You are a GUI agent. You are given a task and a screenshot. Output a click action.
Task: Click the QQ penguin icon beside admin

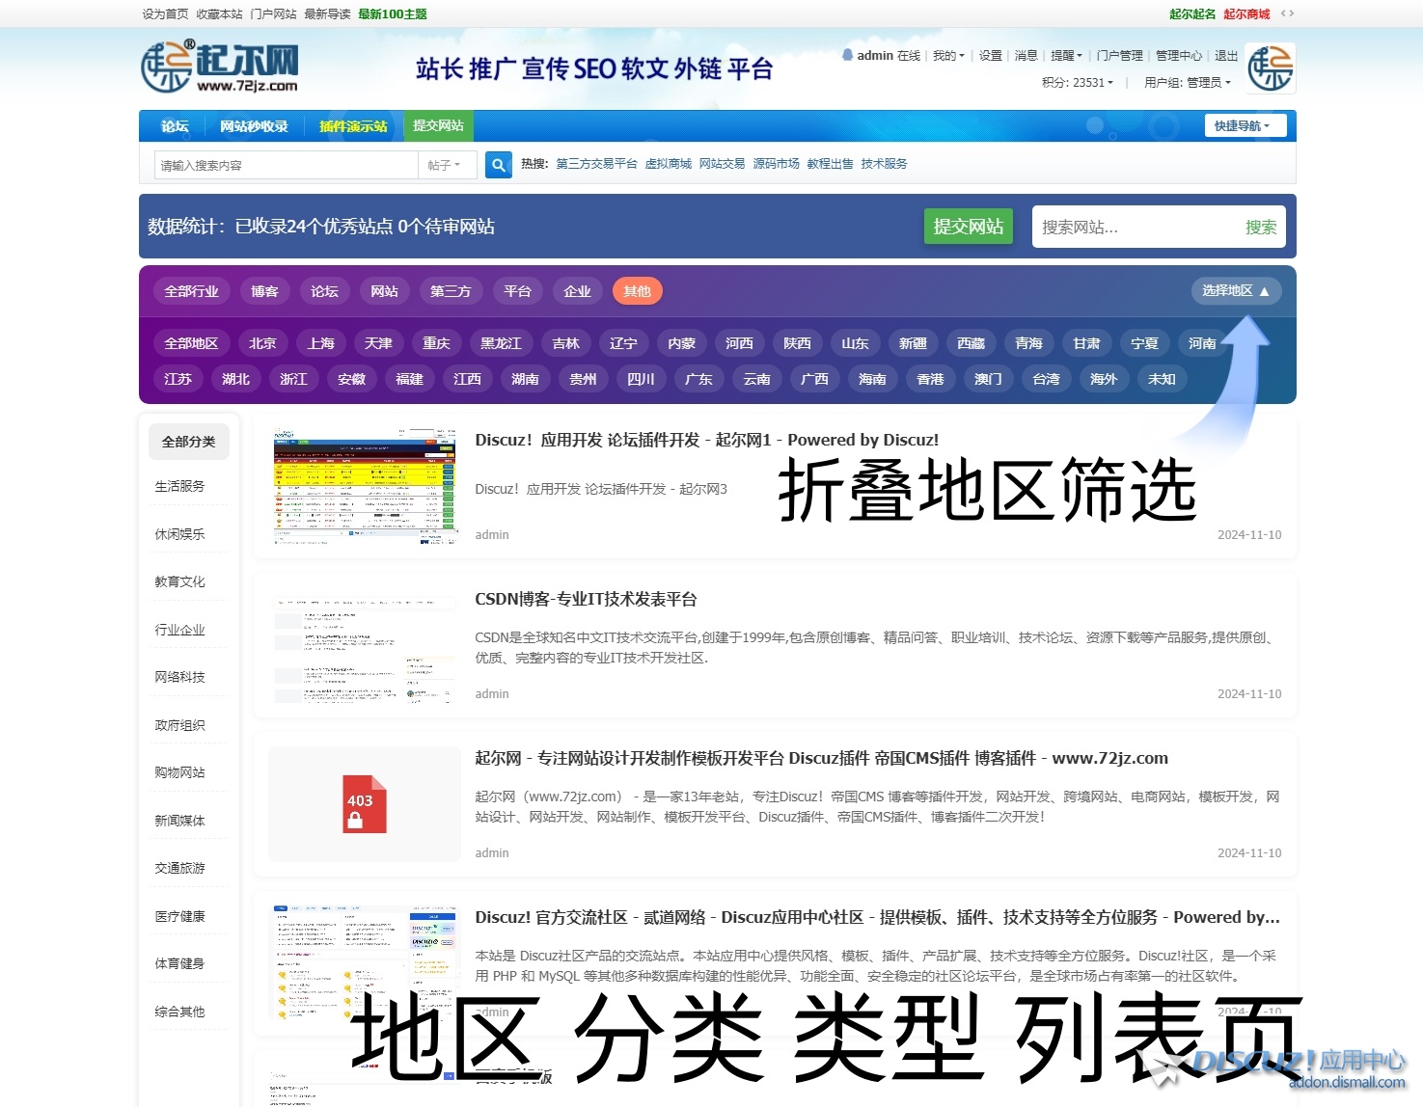(847, 55)
